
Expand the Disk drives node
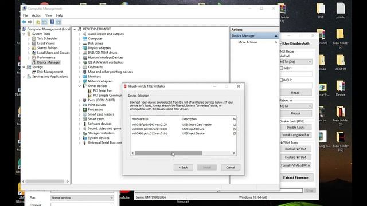point(80,43)
